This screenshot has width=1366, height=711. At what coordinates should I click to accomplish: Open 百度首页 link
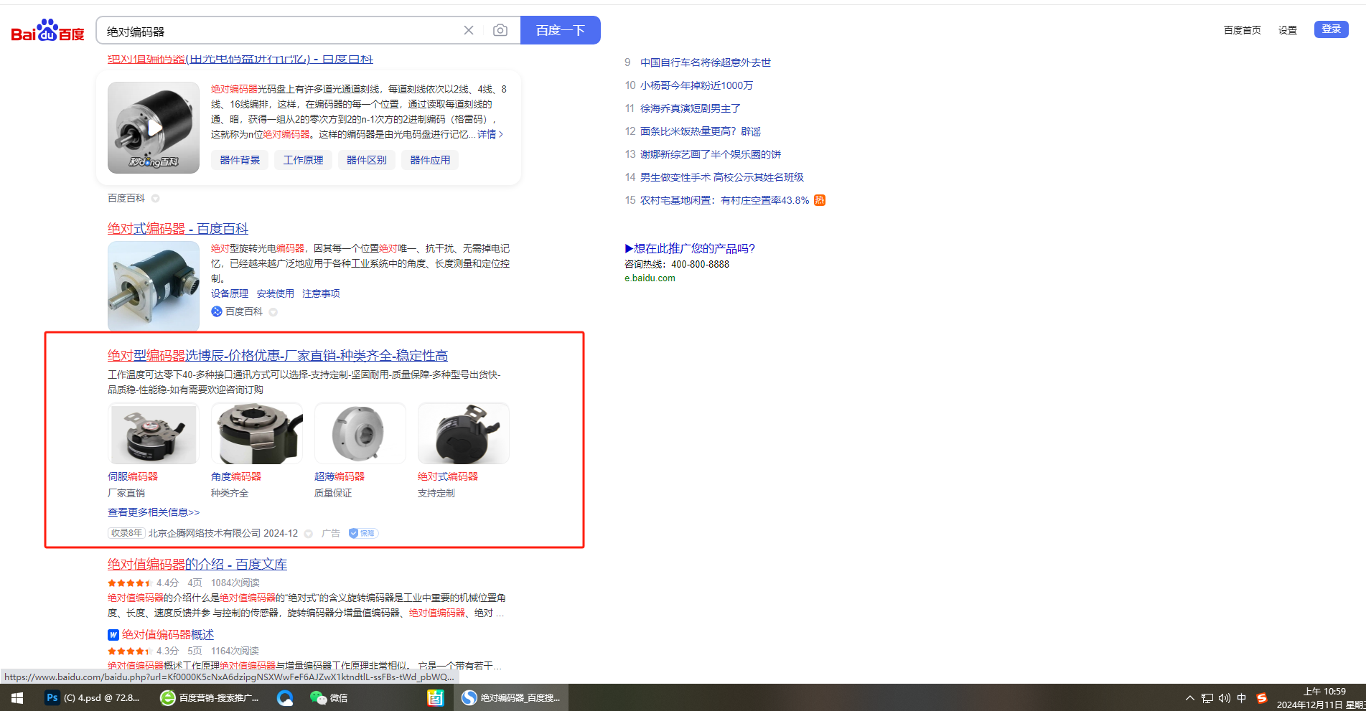tap(1243, 30)
